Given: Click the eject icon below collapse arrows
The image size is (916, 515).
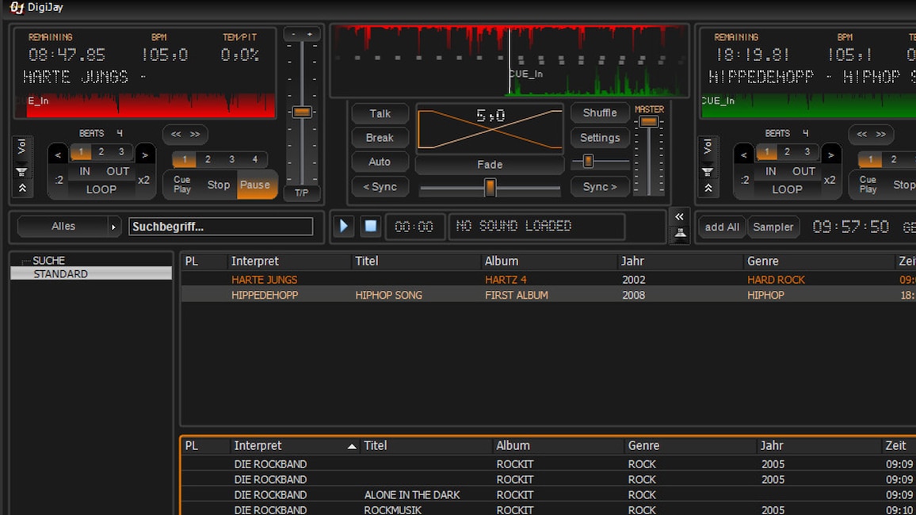Looking at the screenshot, I should coord(679,234).
